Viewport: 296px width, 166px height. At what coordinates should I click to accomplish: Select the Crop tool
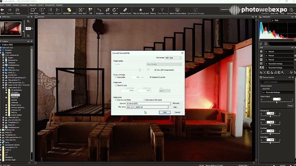click(x=108, y=10)
